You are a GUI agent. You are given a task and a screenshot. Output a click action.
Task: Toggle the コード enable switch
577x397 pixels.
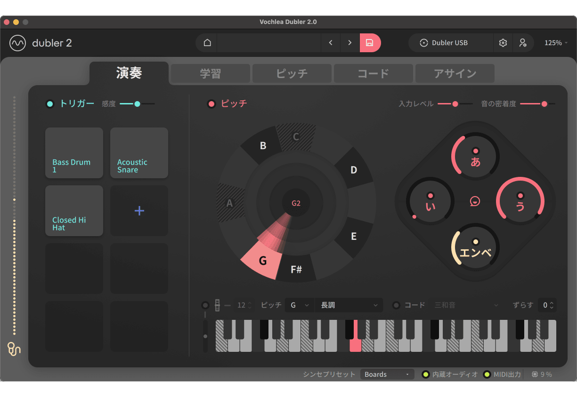397,305
